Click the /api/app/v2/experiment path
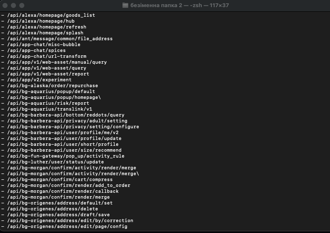330x233 pixels. point(39,80)
